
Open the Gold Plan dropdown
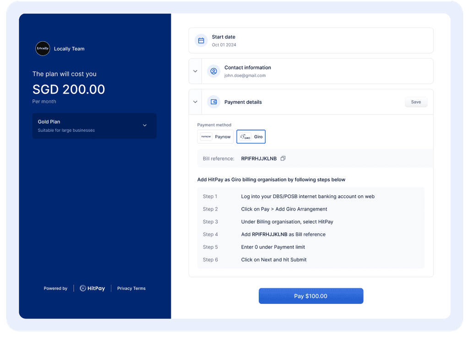(144, 125)
